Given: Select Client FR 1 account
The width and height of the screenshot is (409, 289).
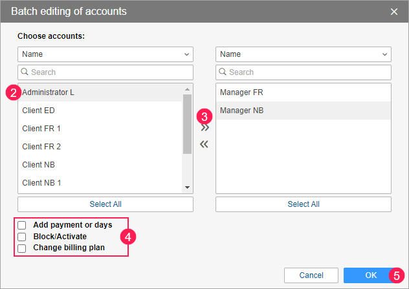Looking at the screenshot, I should [x=41, y=129].
